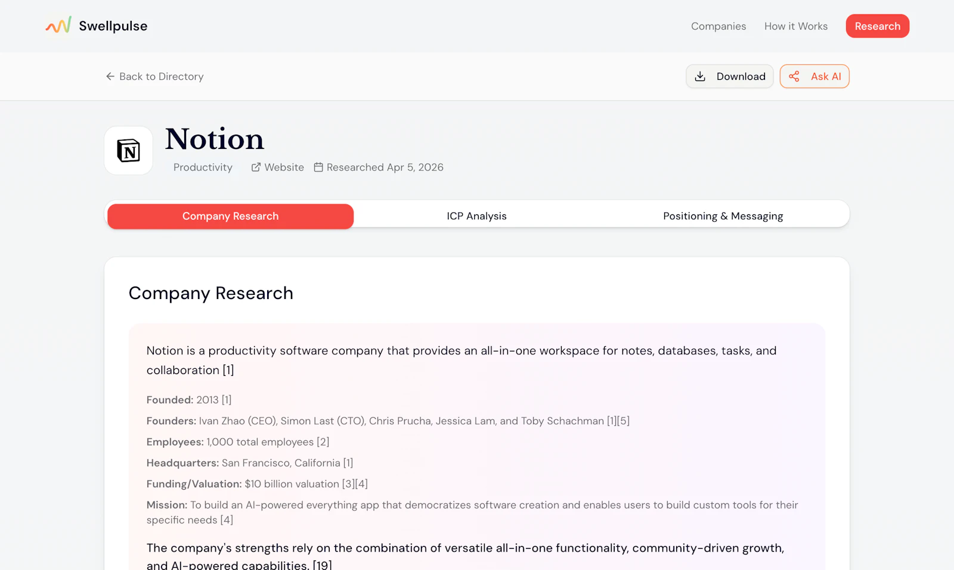Click the Employees: 1,000 total employees line

pos(238,442)
